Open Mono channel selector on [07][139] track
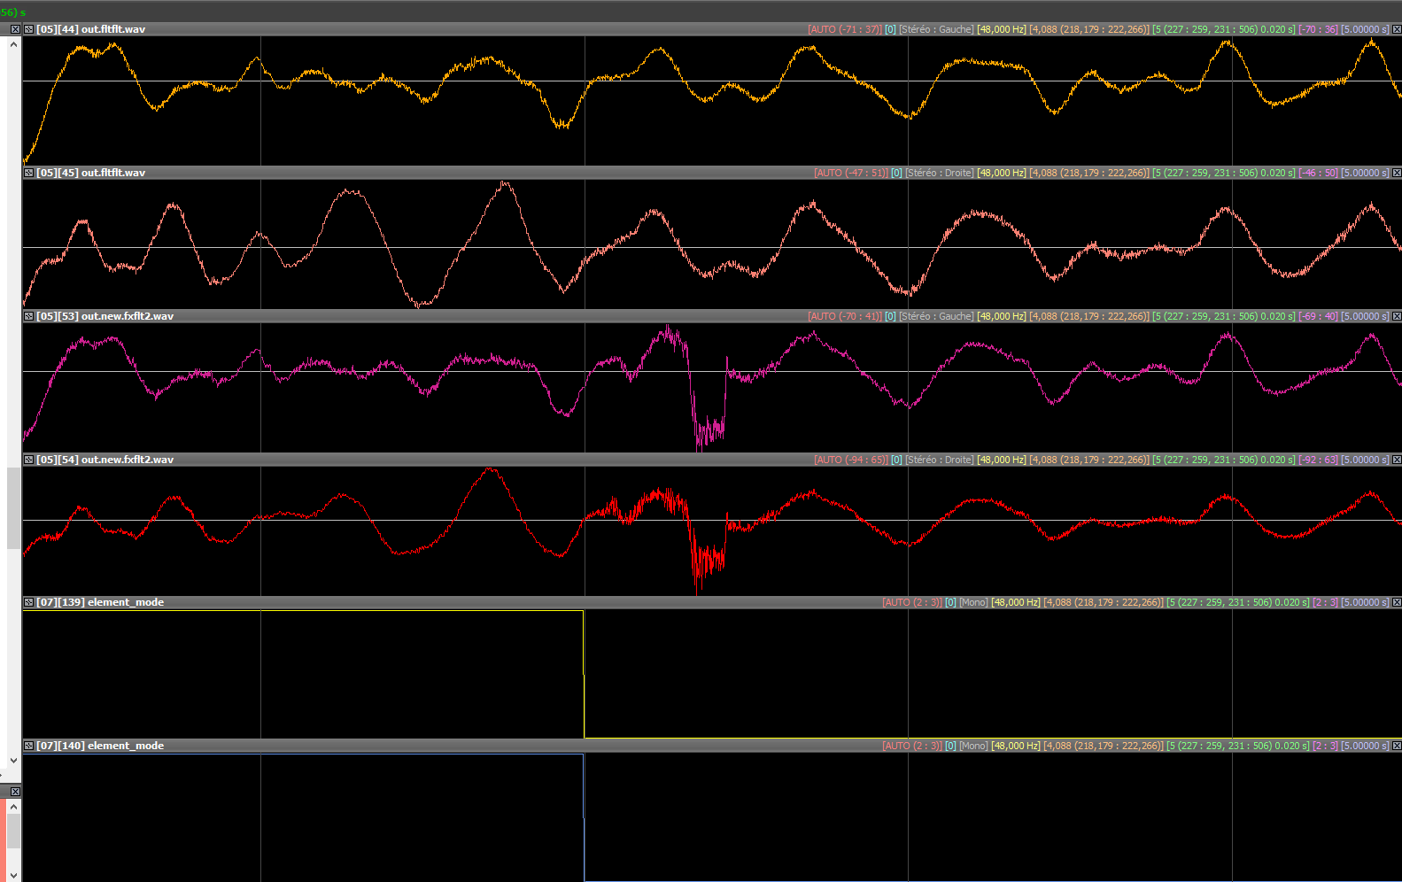Image resolution: width=1402 pixels, height=882 pixels. (x=973, y=602)
